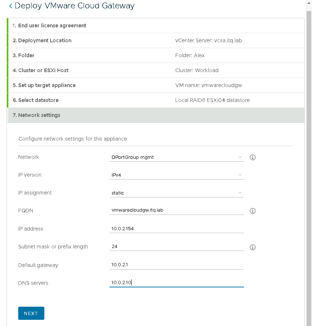Click the NEXT button
Image resolution: width=320 pixels, height=326 pixels.
pos(31,313)
